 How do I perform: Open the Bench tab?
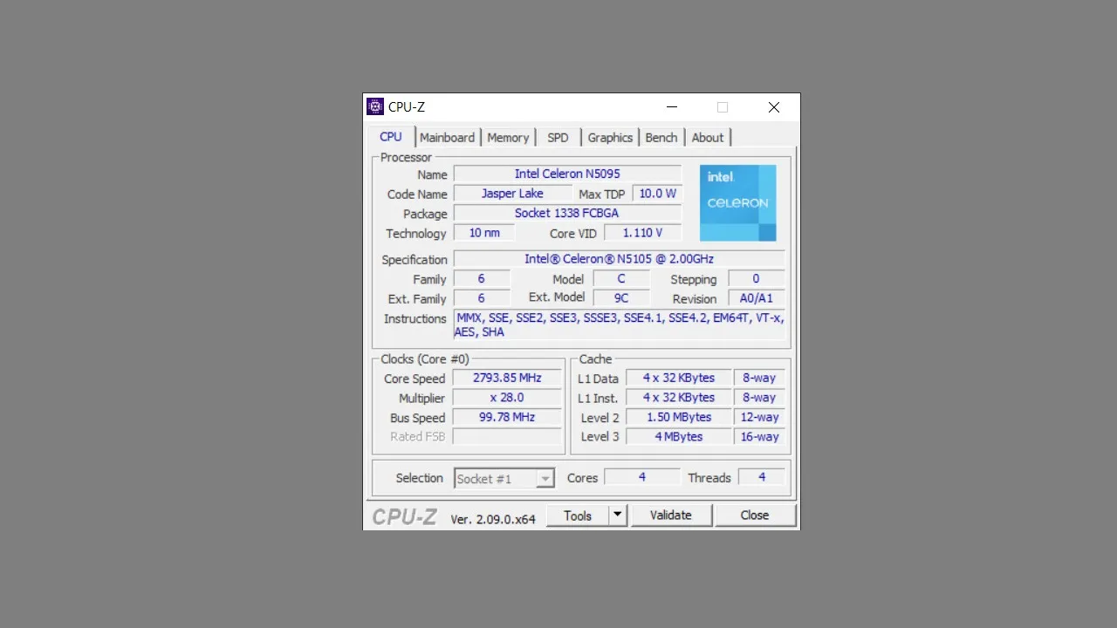[x=661, y=137]
